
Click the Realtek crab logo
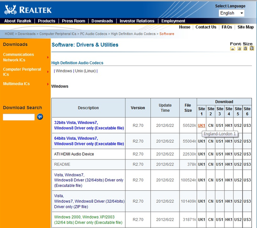click(x=10, y=10)
